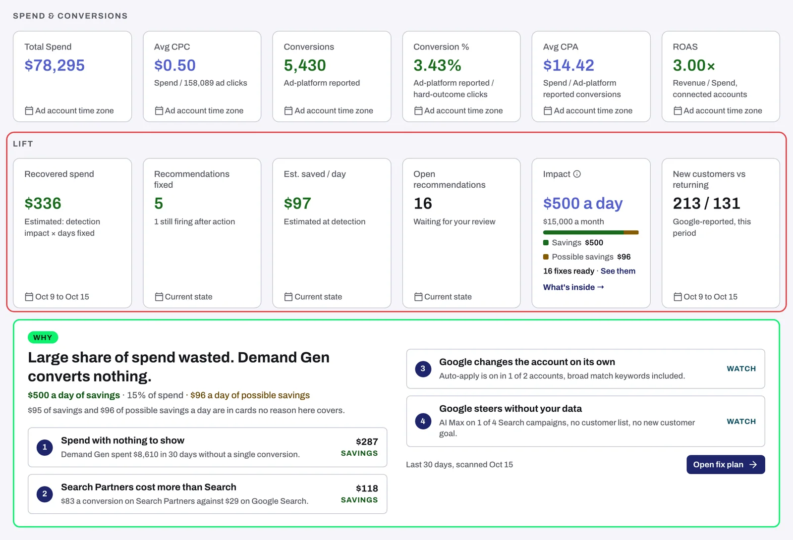Open the fix plan
The width and height of the screenshot is (793, 540).
pyautogui.click(x=726, y=464)
